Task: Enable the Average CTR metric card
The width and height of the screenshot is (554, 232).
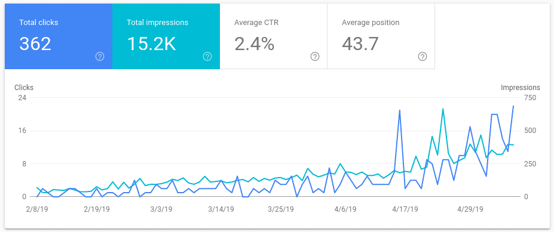Action: click(274, 36)
